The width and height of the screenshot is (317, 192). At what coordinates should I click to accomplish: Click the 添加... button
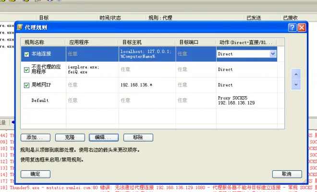point(36,138)
